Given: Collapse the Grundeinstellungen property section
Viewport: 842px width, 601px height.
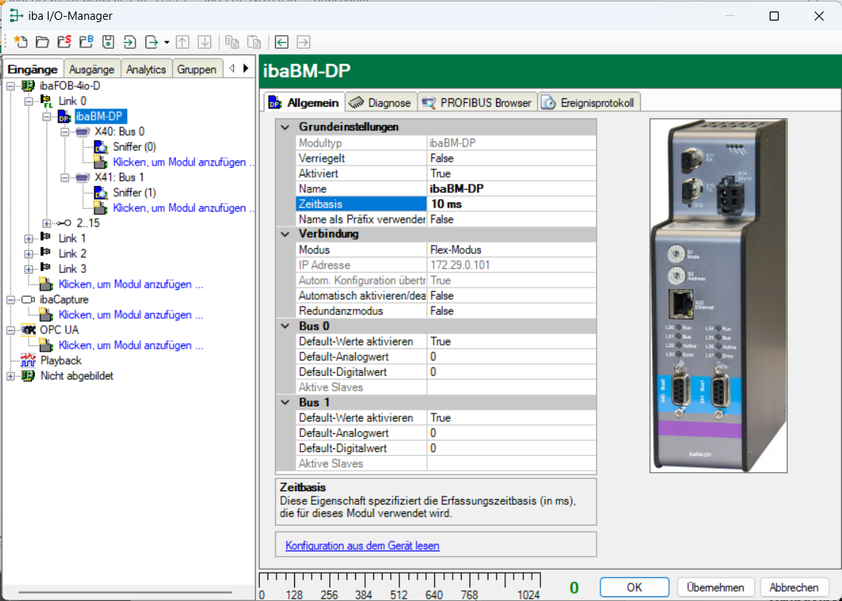Looking at the screenshot, I should click(x=286, y=127).
